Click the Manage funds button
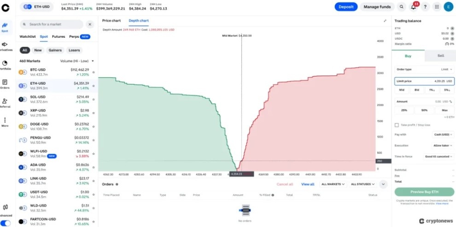The height and width of the screenshot is (227, 456). [377, 7]
